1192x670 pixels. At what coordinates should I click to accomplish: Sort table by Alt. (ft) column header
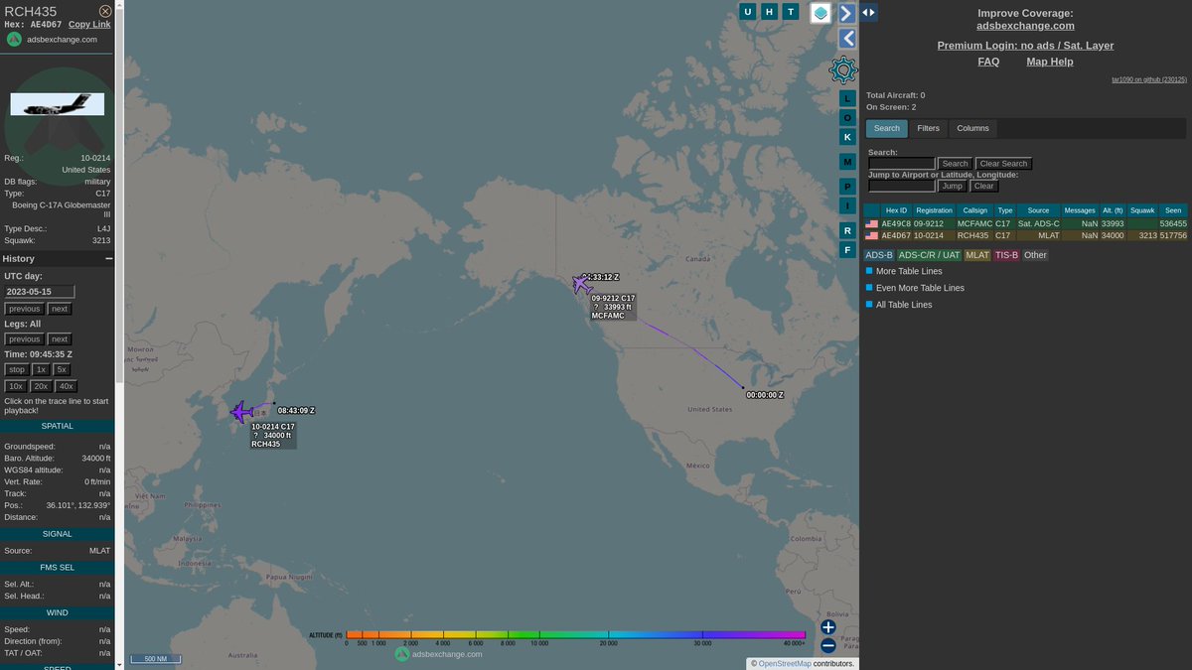tap(1112, 210)
